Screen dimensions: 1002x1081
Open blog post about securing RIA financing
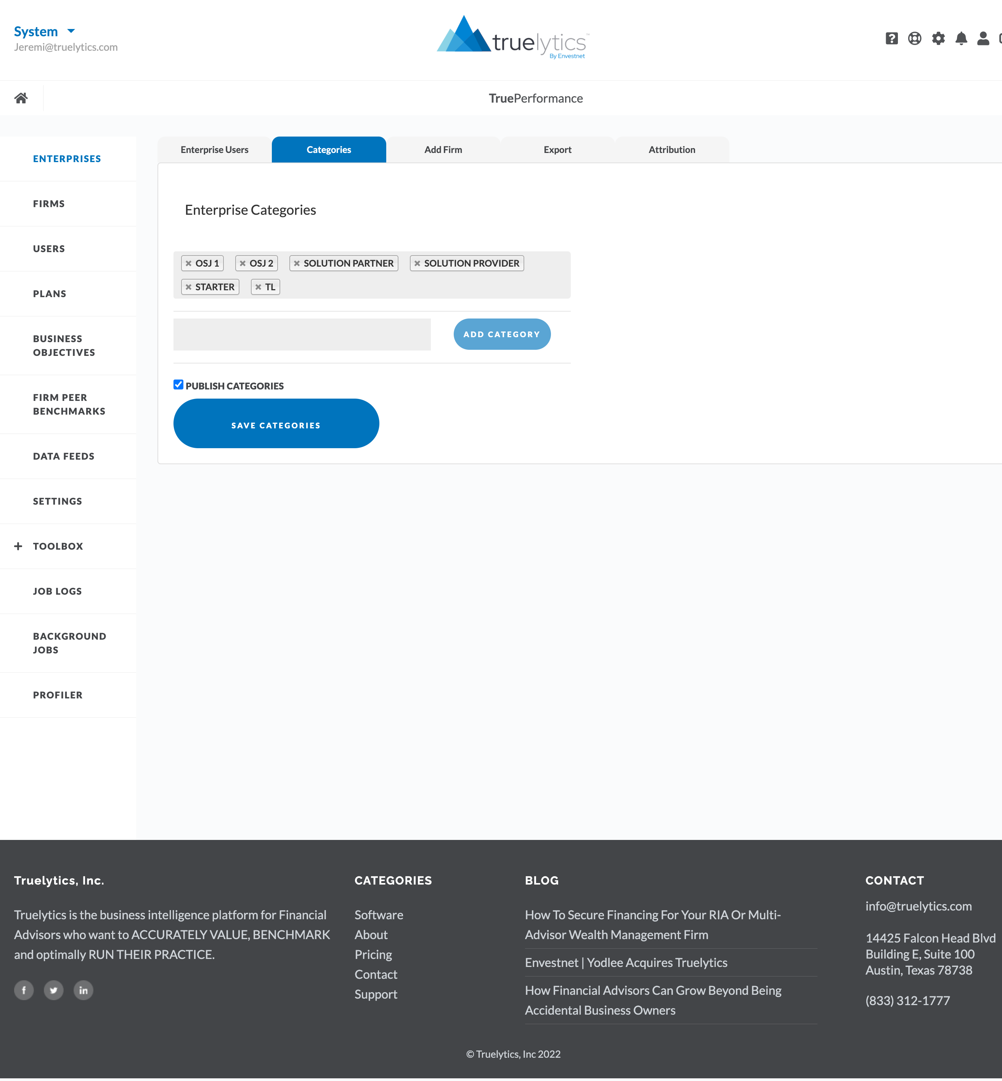tap(653, 925)
